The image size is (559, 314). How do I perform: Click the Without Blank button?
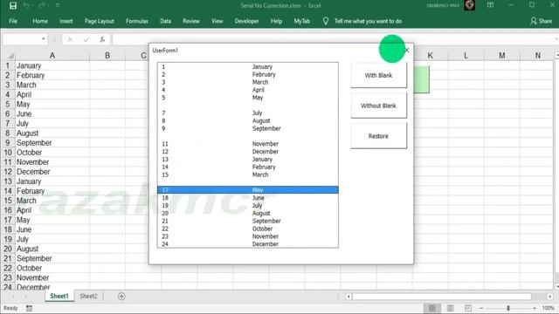[x=378, y=106]
